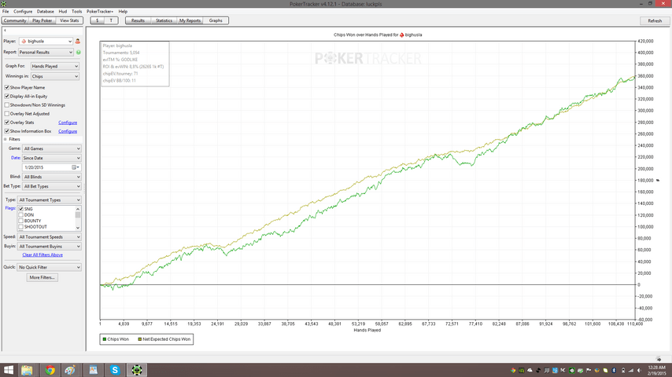Toggle Show Information Box checkbox
The width and height of the screenshot is (672, 377).
point(7,131)
